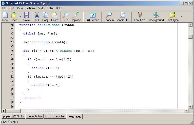Switch to phpinfo()-209.htm tab
194x125 pixels.
(x=13, y=116)
